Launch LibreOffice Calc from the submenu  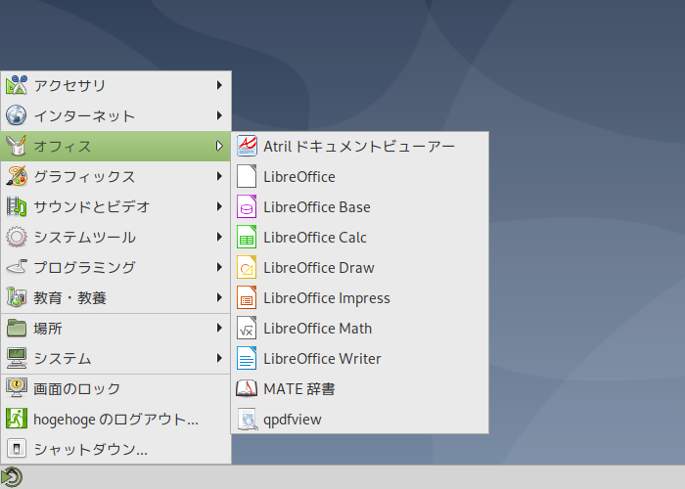(x=359, y=237)
